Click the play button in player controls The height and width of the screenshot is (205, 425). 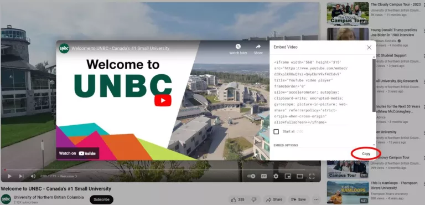coord(9,176)
